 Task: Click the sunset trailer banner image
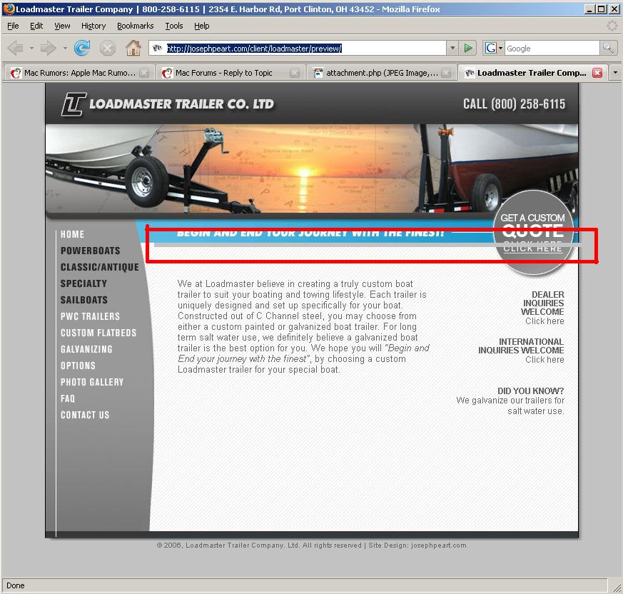pyautogui.click(x=311, y=169)
